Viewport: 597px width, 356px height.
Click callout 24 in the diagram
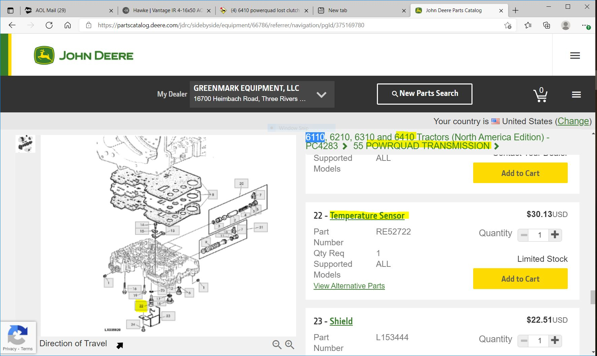(133, 324)
